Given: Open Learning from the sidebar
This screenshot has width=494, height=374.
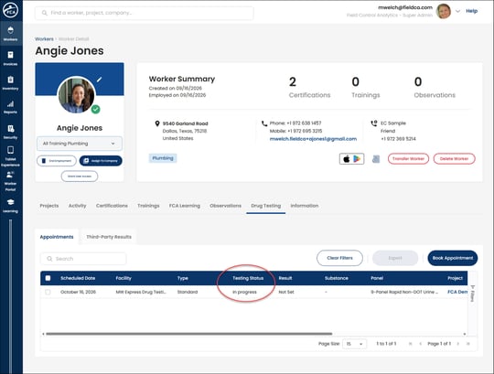Looking at the screenshot, I should 10,206.
